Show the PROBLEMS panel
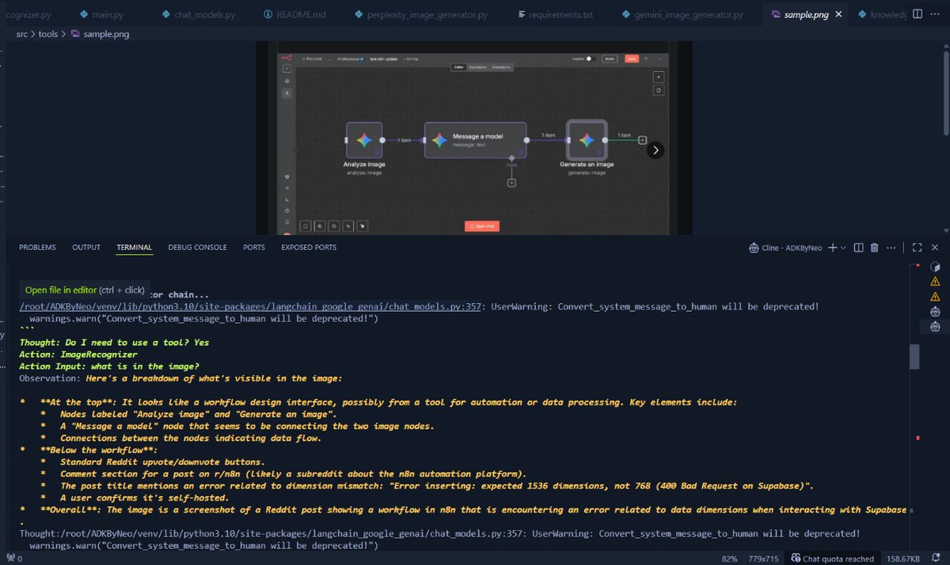Viewport: 950px width, 565px height. click(x=37, y=248)
